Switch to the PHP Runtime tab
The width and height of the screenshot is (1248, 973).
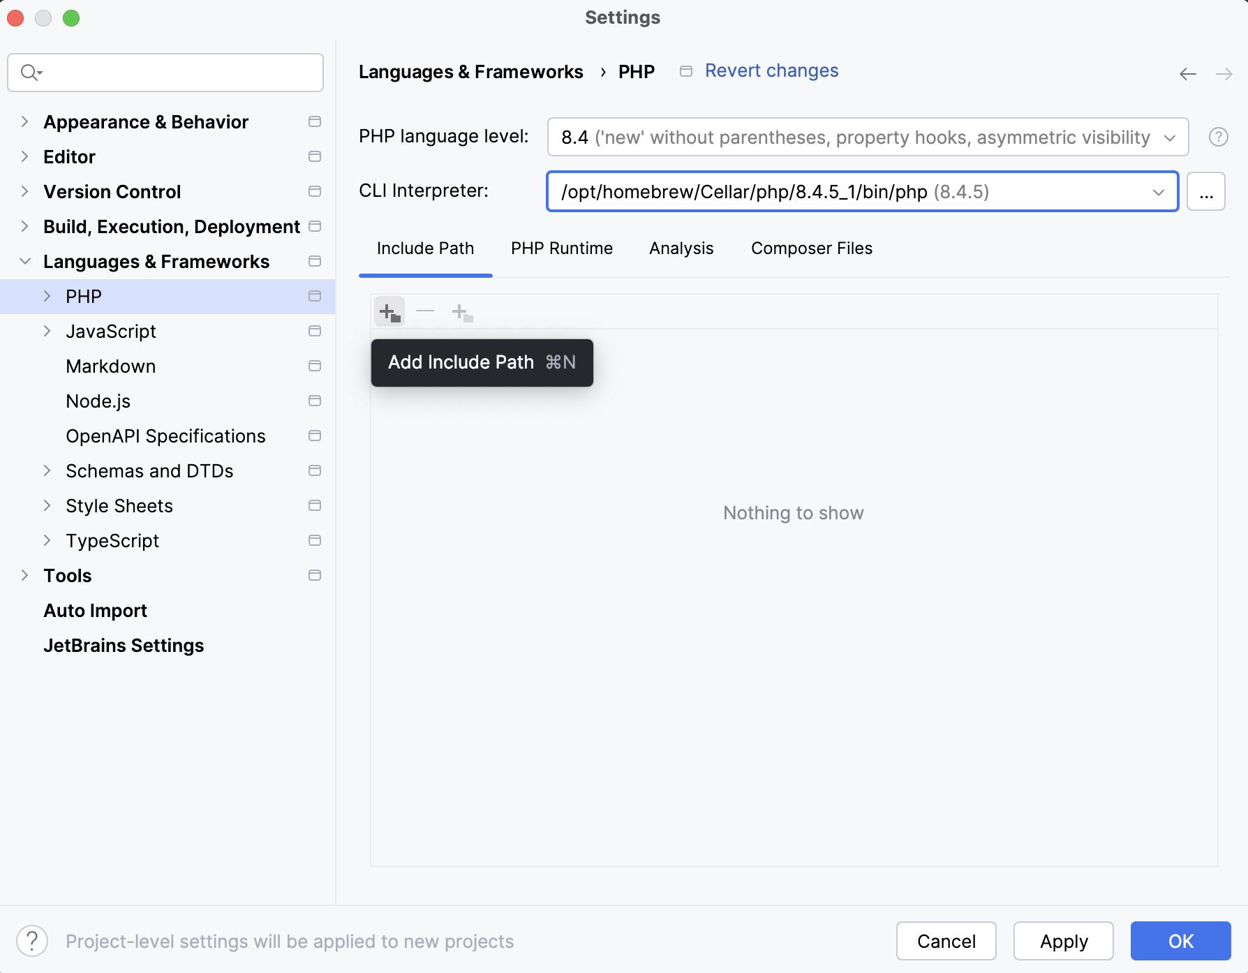[562, 248]
